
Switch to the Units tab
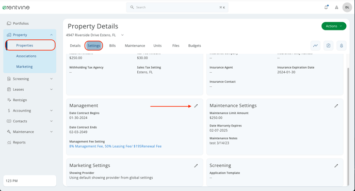157,45
